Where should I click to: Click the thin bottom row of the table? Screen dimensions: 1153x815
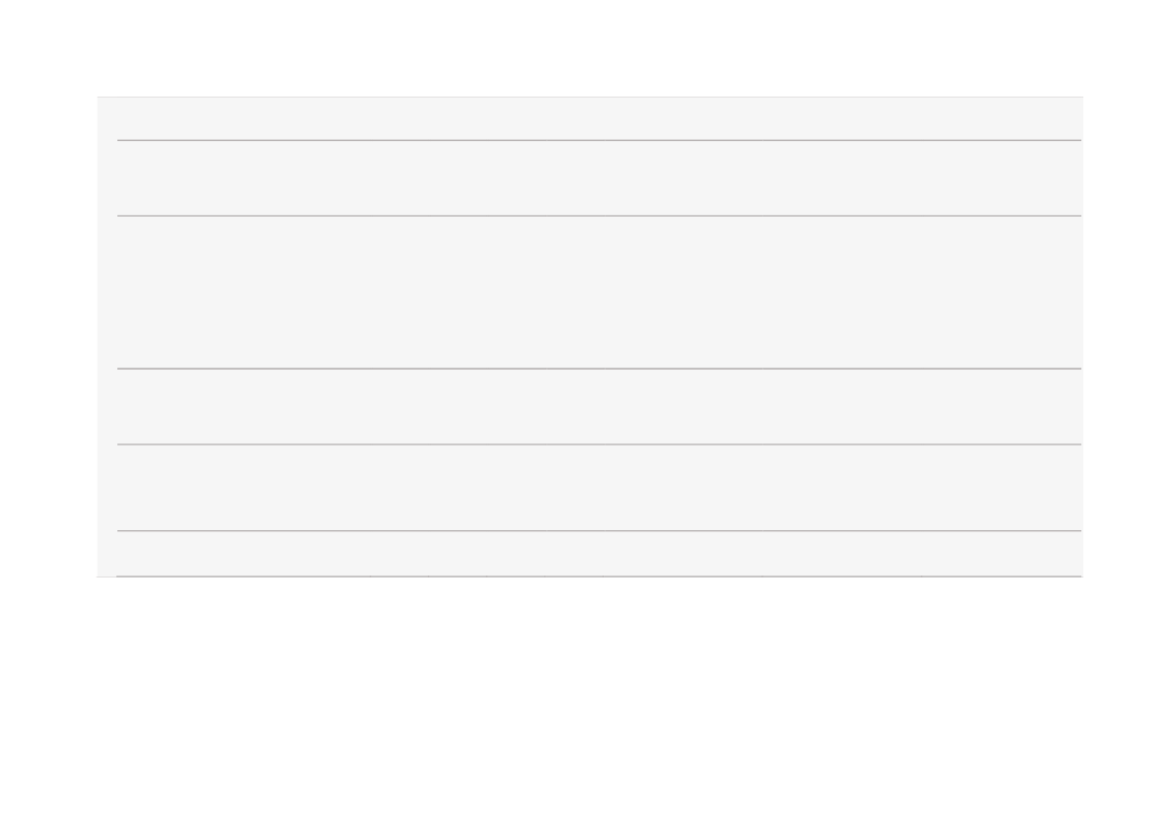pyautogui.click(x=600, y=554)
